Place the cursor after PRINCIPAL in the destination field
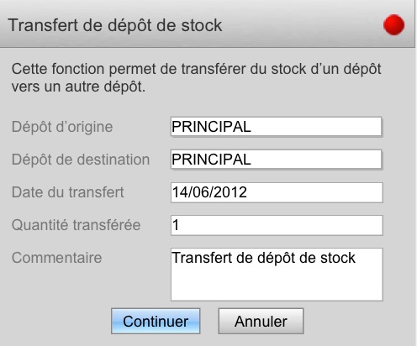Viewport: 417px width, 346px height. [252, 160]
